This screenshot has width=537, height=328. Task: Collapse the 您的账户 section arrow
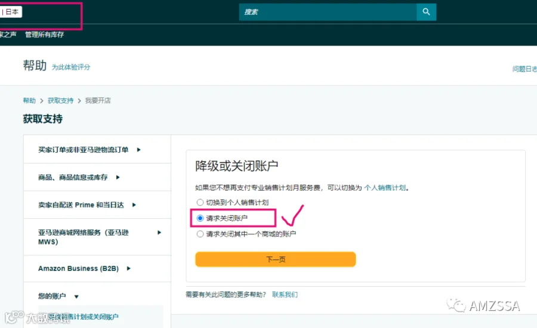pyautogui.click(x=76, y=296)
